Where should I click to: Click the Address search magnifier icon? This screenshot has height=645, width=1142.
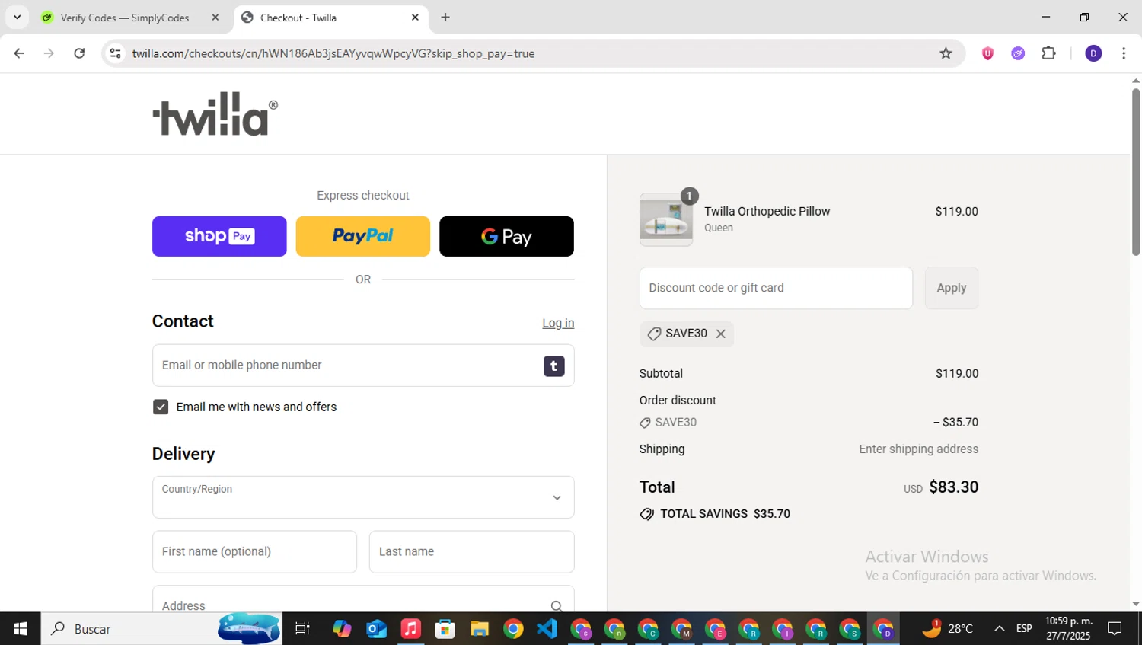point(557,606)
